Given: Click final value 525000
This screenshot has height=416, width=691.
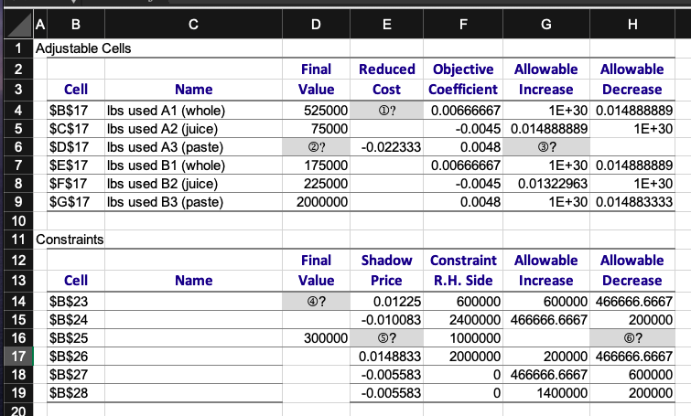Looking at the screenshot, I should click(x=316, y=110).
